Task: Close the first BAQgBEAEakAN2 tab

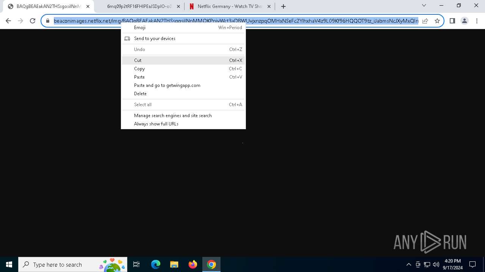Action: [x=88, y=6]
